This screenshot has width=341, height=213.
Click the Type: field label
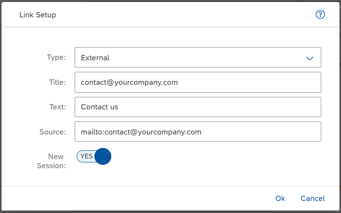click(56, 57)
